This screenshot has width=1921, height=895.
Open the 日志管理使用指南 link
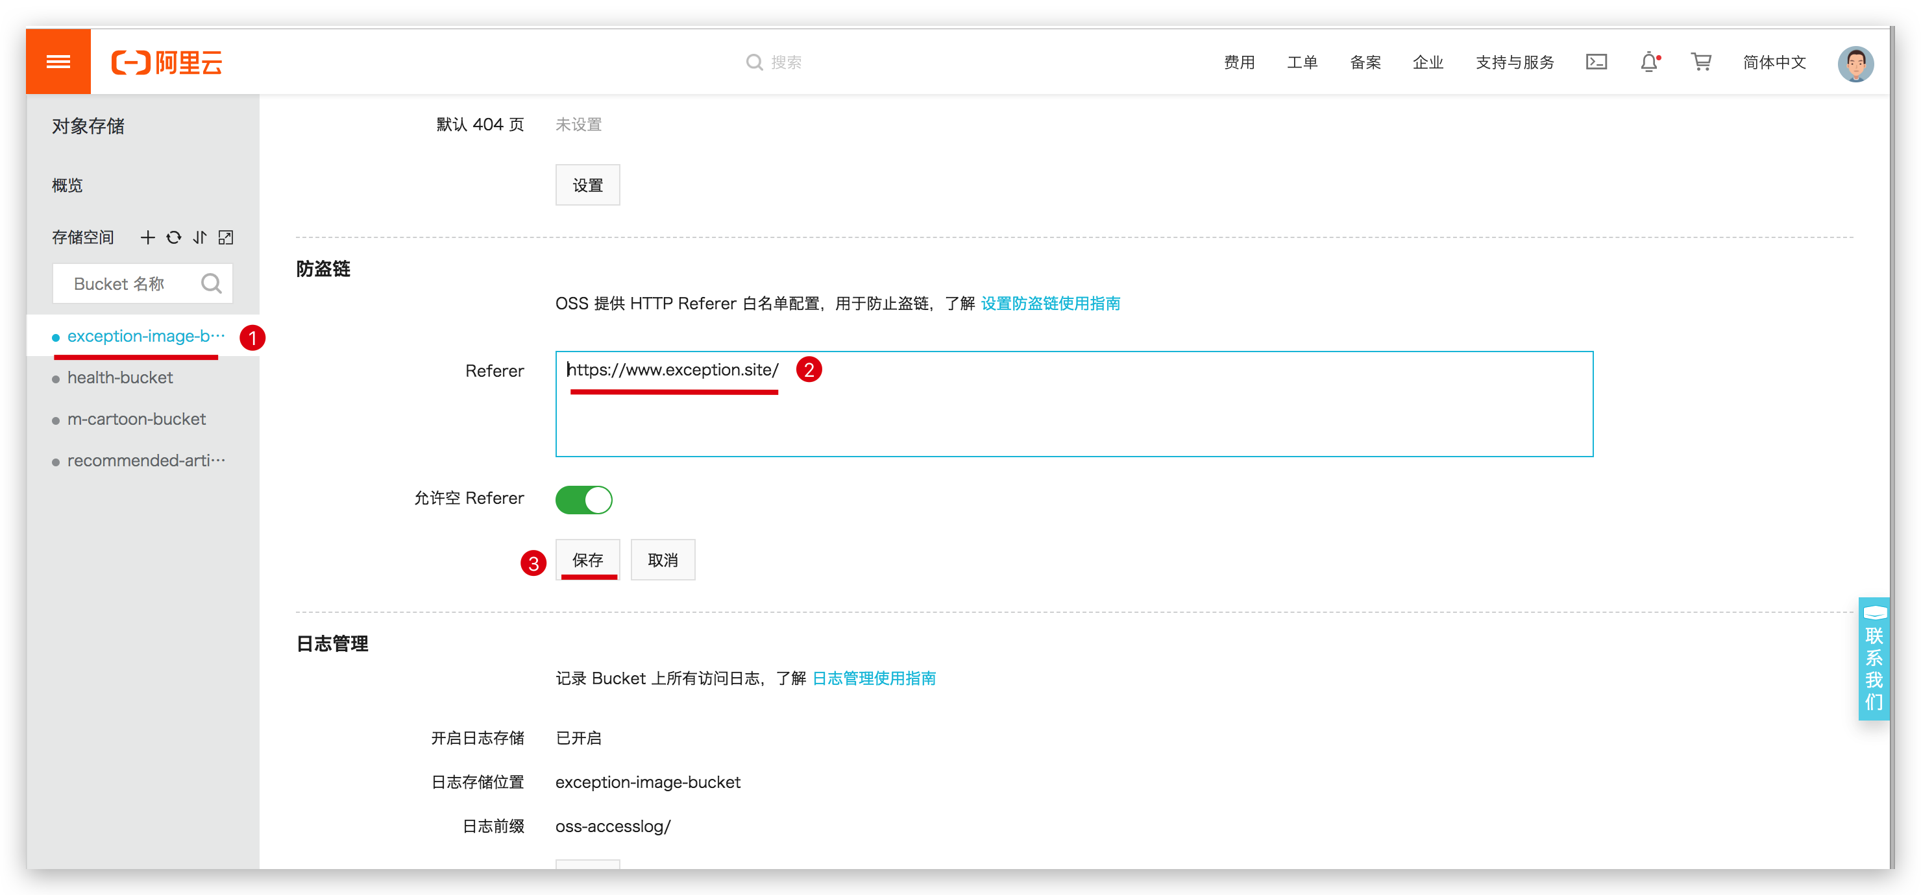(x=874, y=678)
